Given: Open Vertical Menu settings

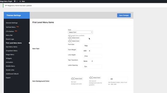Looking at the screenshot, I should pos(11,27).
